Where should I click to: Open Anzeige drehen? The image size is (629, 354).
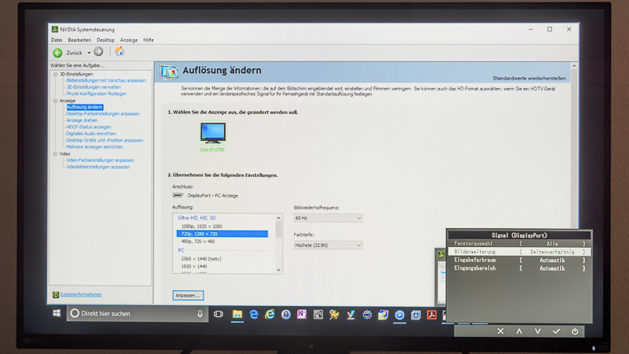pyautogui.click(x=82, y=120)
